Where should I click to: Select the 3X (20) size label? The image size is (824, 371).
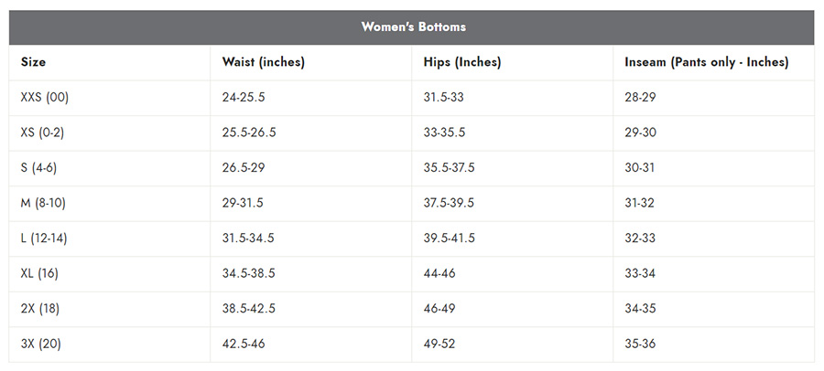41,344
